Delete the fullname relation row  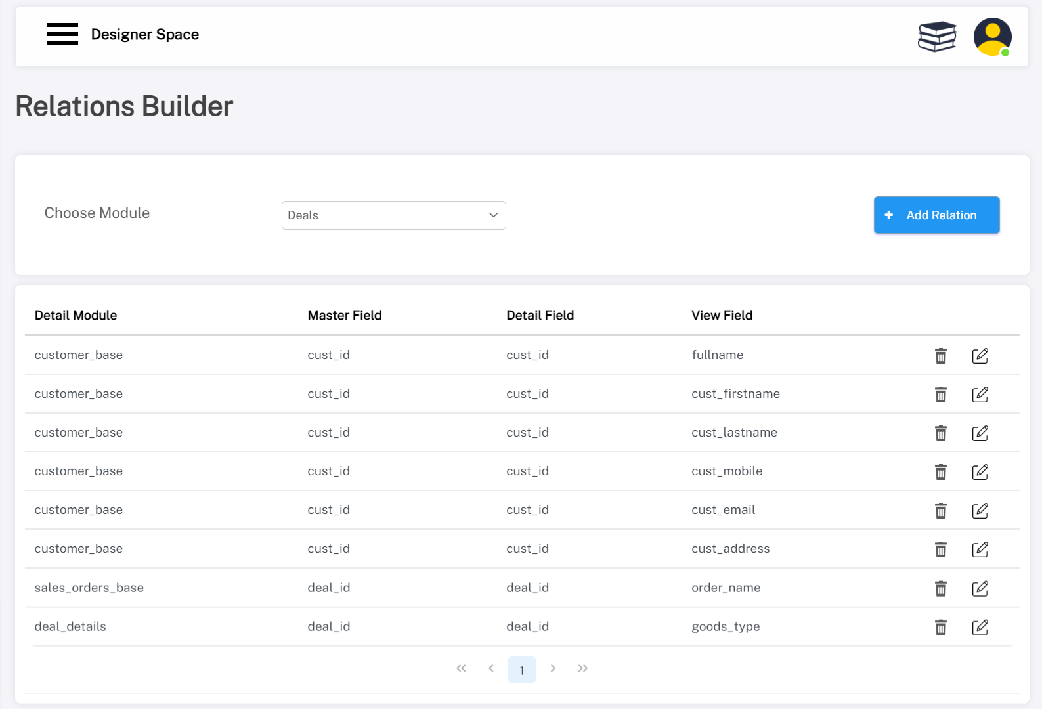[x=940, y=356]
